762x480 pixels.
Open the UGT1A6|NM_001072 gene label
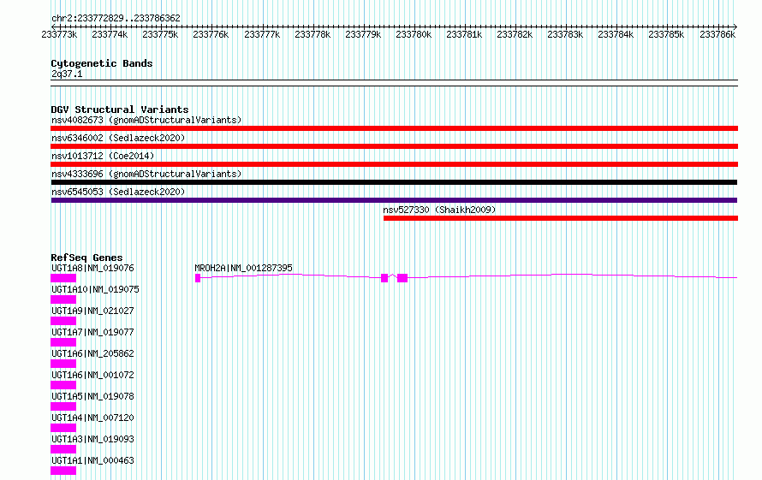coord(92,375)
